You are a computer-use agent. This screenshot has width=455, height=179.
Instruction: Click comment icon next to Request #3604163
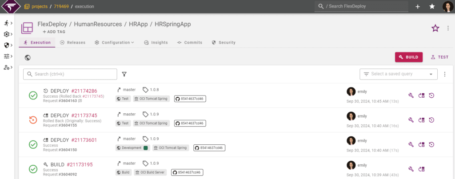[x=80, y=101]
